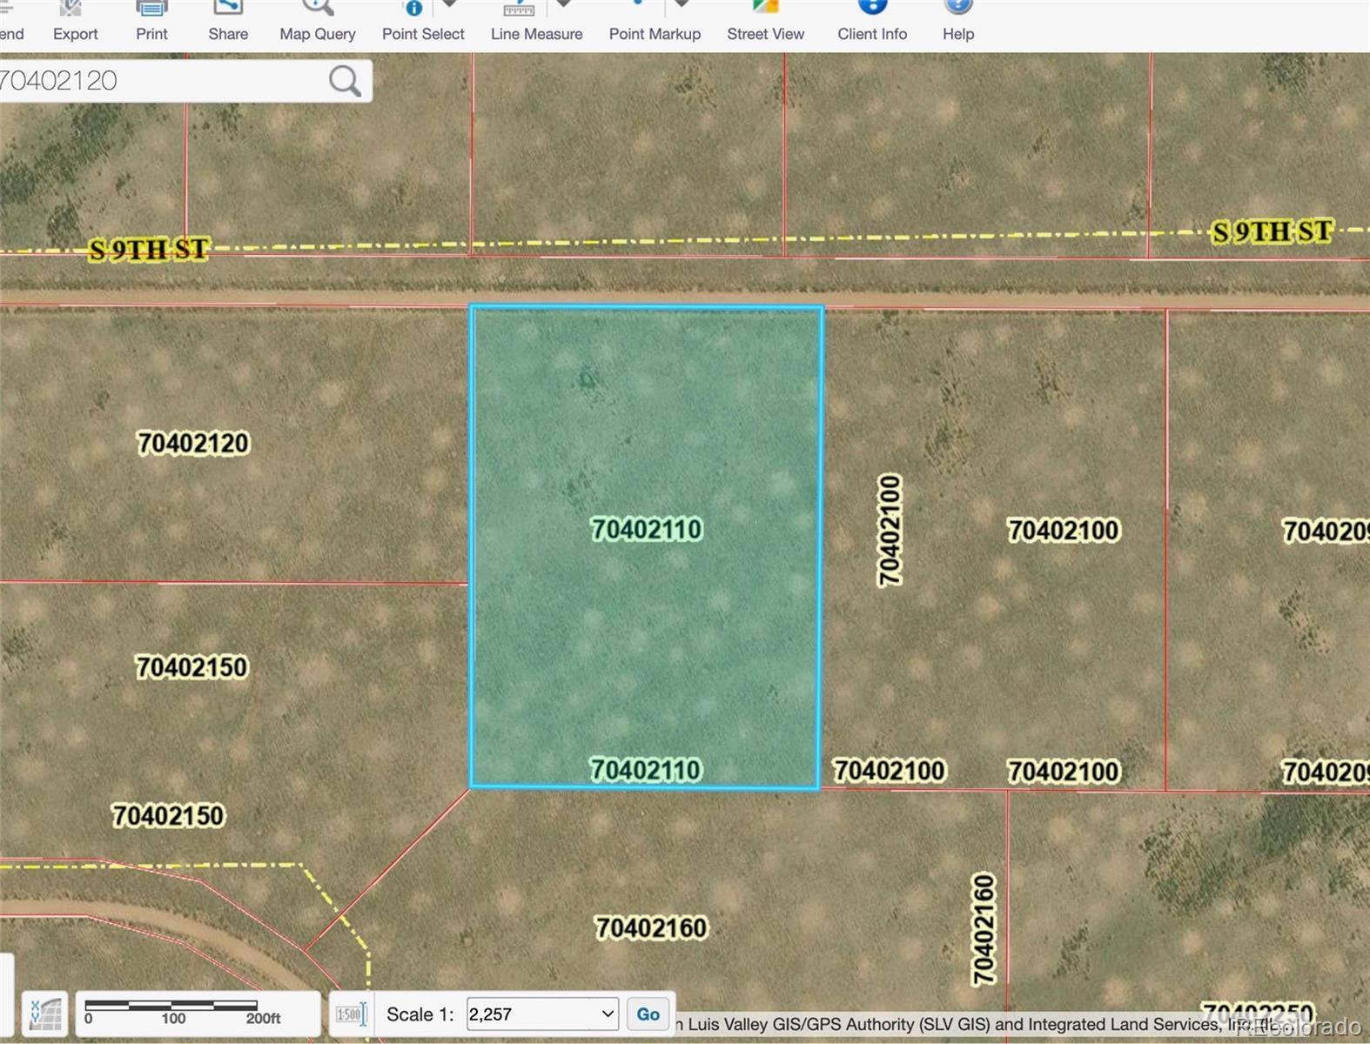This screenshot has width=1370, height=1044.
Task: Select the Line Measure tool
Action: [x=520, y=22]
